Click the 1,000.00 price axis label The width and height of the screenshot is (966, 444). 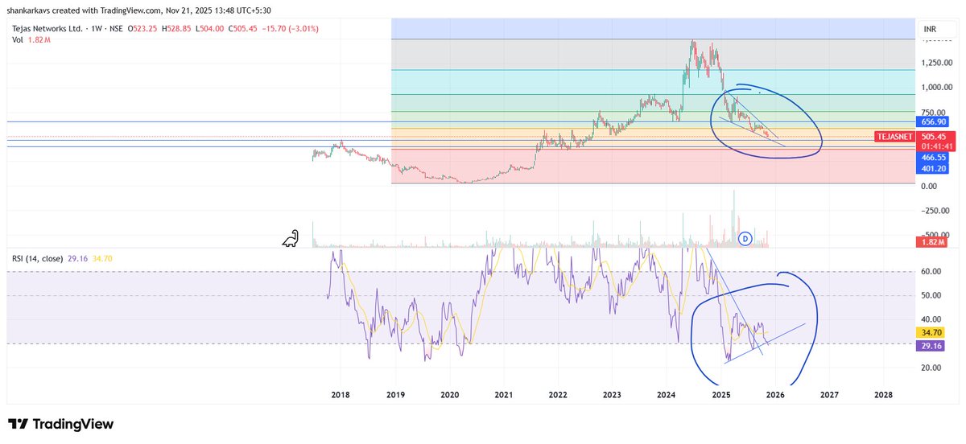pos(938,87)
